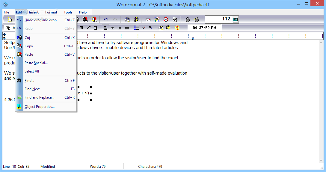Open the File menu
The width and height of the screenshot is (326, 172).
tap(7, 12)
